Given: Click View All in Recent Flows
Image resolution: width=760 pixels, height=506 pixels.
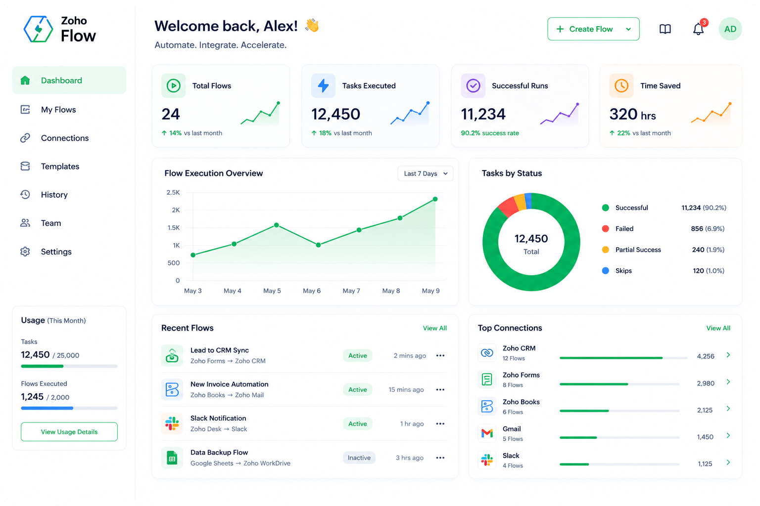Looking at the screenshot, I should click(x=435, y=328).
